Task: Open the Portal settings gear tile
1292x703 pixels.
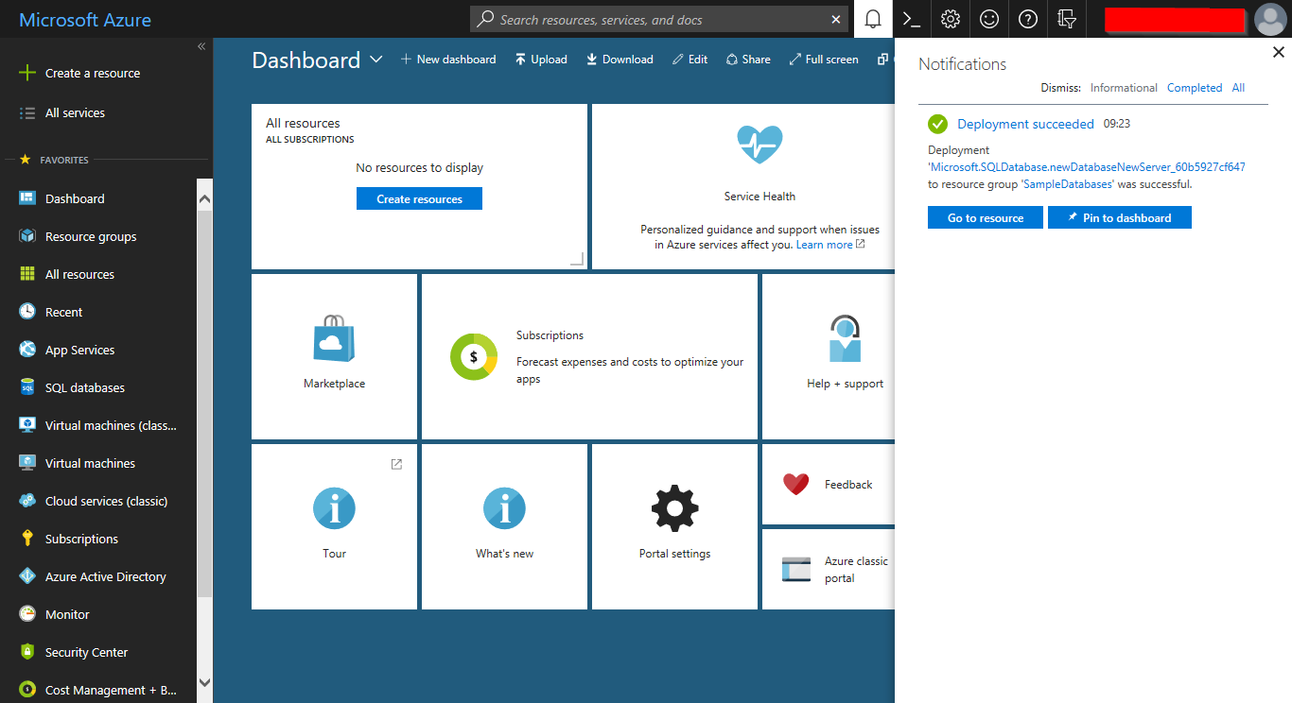Action: [674, 526]
